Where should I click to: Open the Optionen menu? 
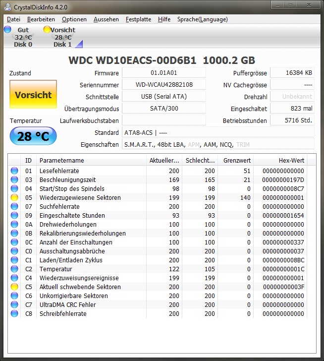click(74, 19)
